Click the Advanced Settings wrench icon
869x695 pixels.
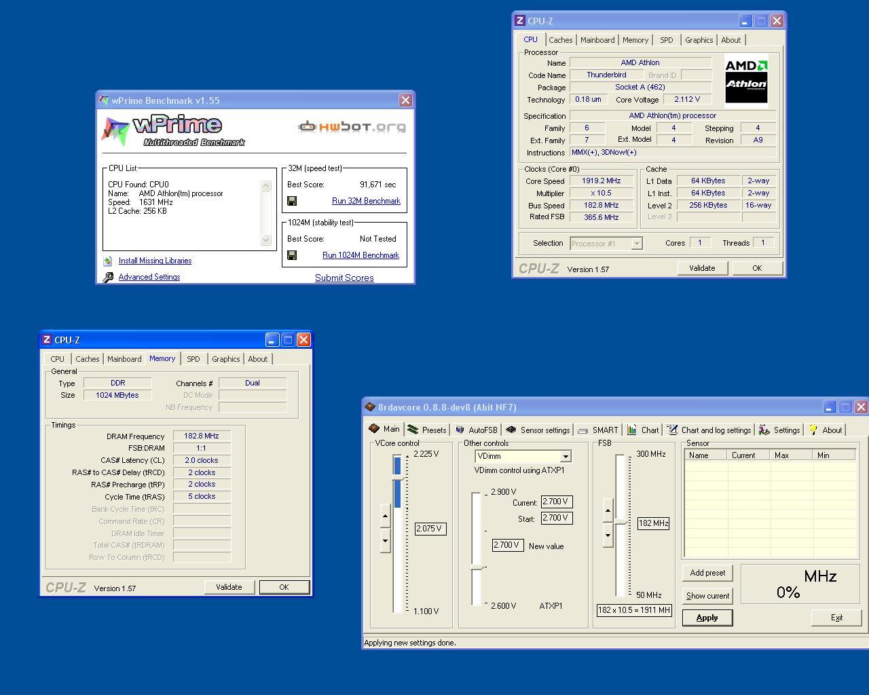[x=108, y=277]
